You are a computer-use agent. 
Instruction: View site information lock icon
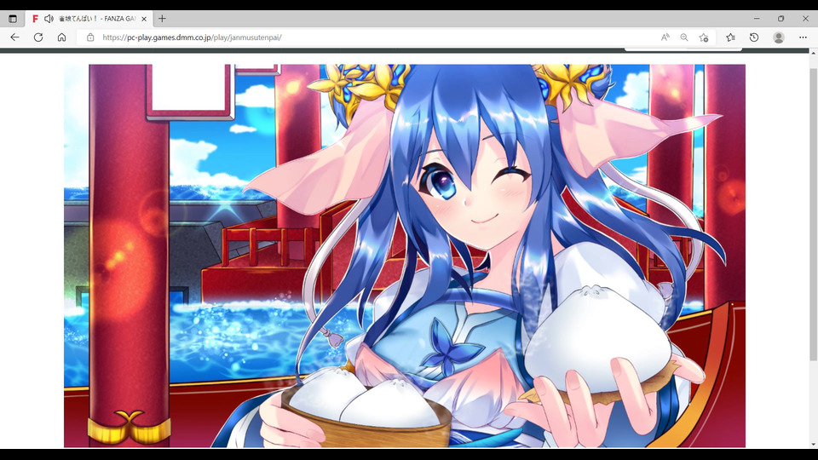click(90, 37)
